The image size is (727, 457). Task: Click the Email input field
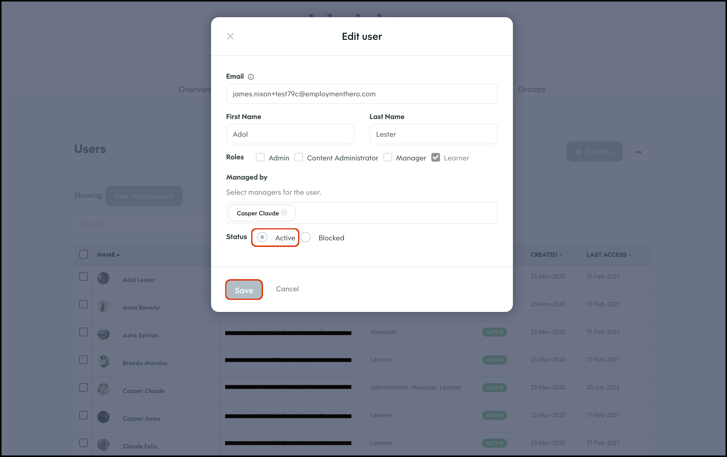[362, 94]
